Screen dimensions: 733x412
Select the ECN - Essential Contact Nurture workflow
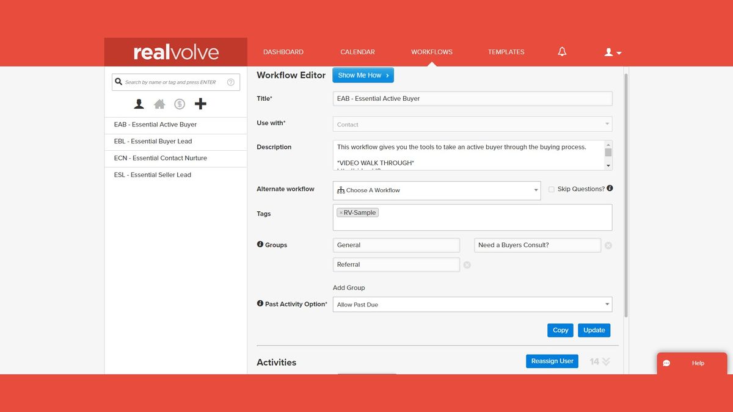(x=160, y=157)
